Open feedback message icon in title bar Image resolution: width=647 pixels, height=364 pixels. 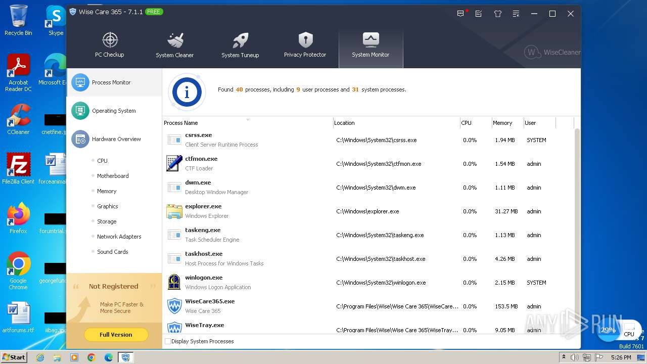460,14
